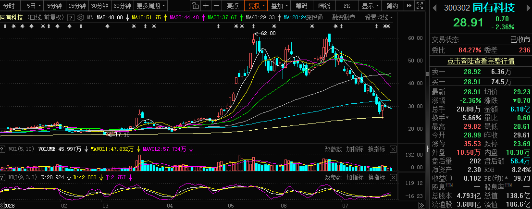Viewport: 532px width, 209px height.
Task: Collapse the right panel using the splitter handle
Action: (x=427, y=148)
